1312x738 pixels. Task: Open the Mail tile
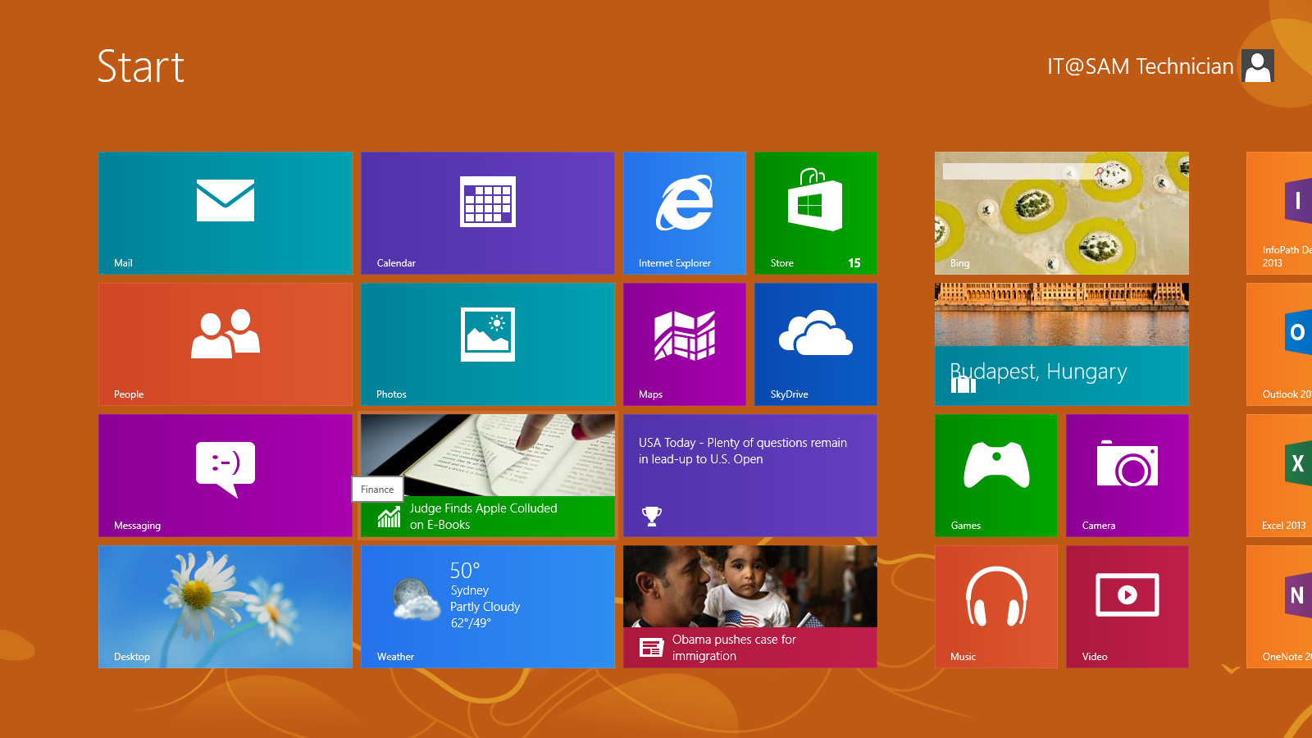tap(225, 213)
